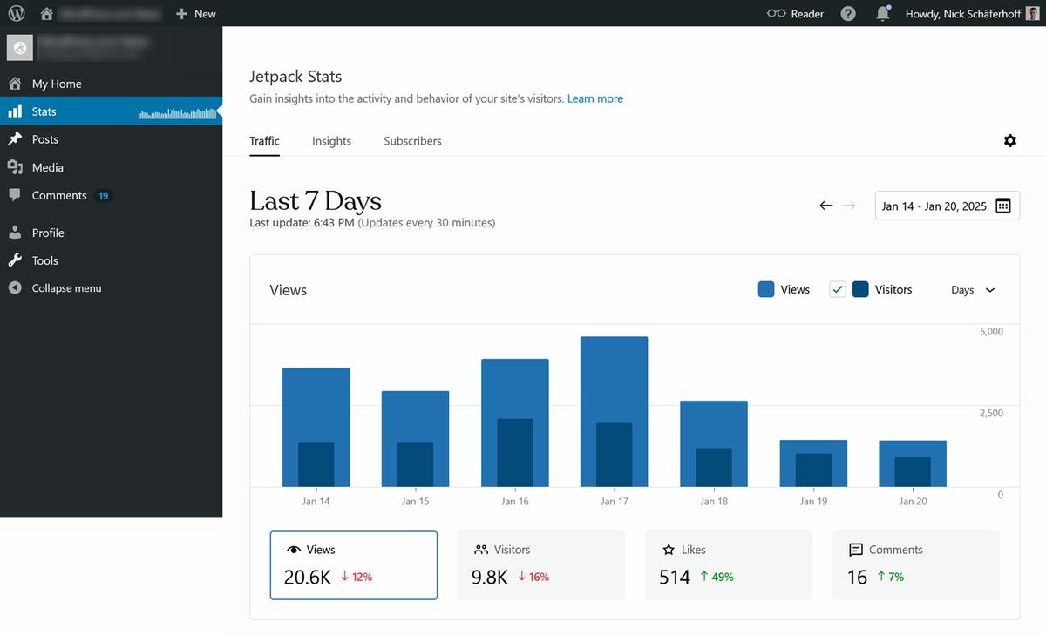Viewport: 1046px width, 635px height.
Task: Select the Jan 17 bar in the chart
Action: [x=614, y=409]
